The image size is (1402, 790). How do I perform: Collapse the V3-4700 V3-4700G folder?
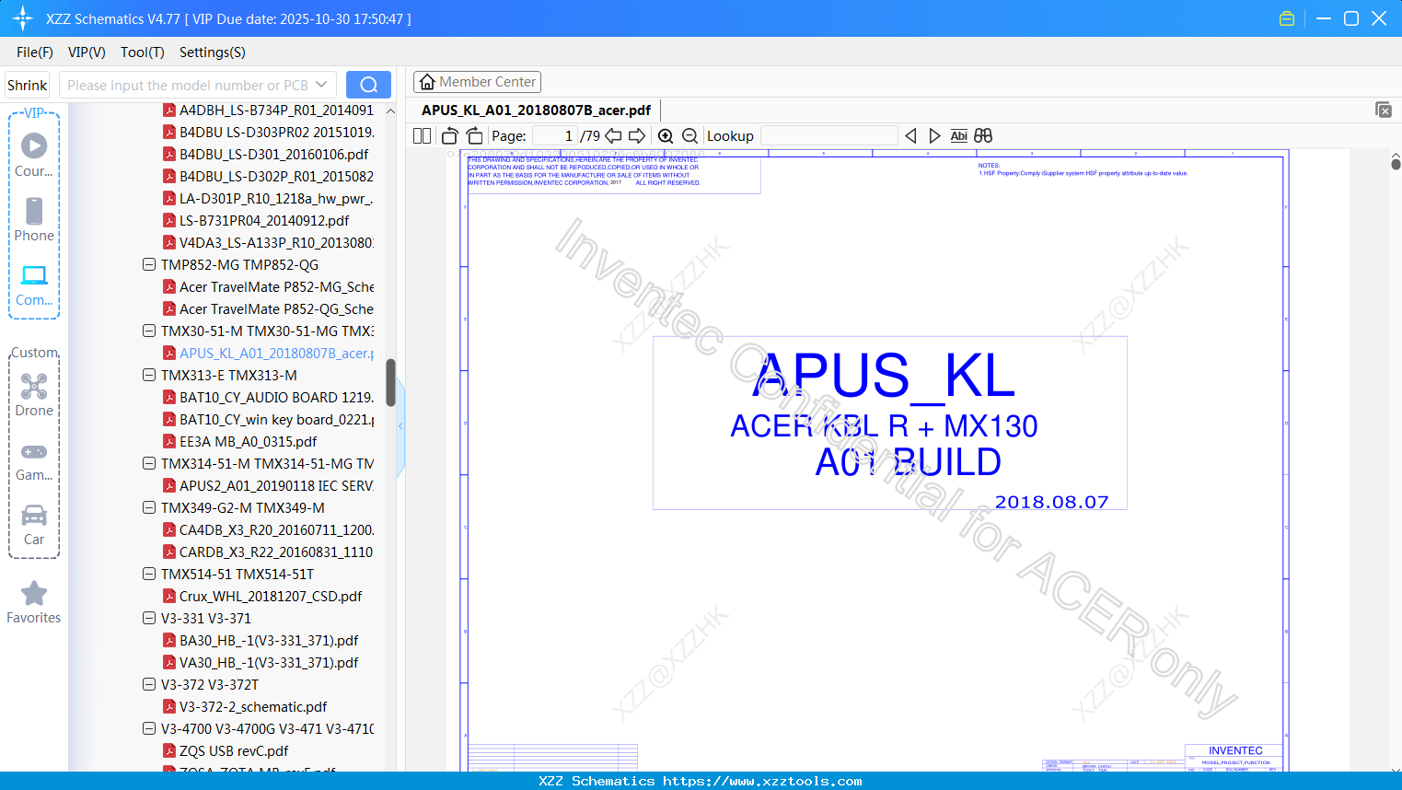tap(149, 729)
